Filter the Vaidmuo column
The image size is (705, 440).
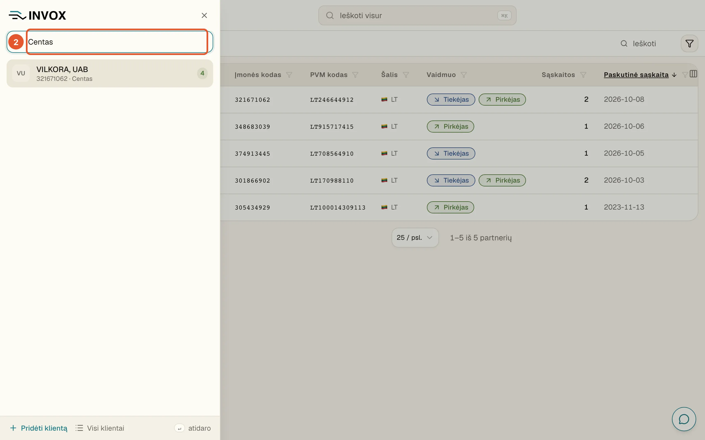(x=464, y=75)
